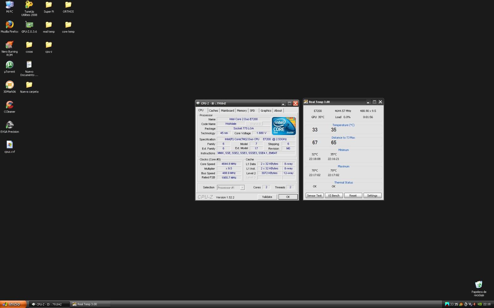Switch to the SPD tab in CPU-Z
Viewport: 494px width, 308px height.
(x=253, y=111)
